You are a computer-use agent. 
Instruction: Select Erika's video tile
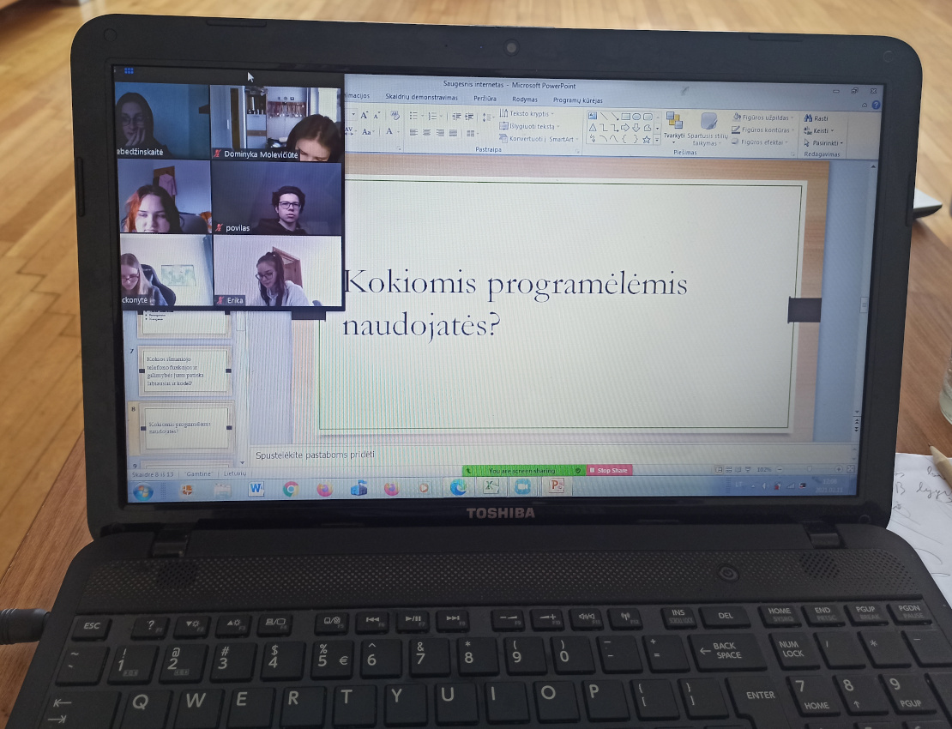pyautogui.click(x=278, y=271)
